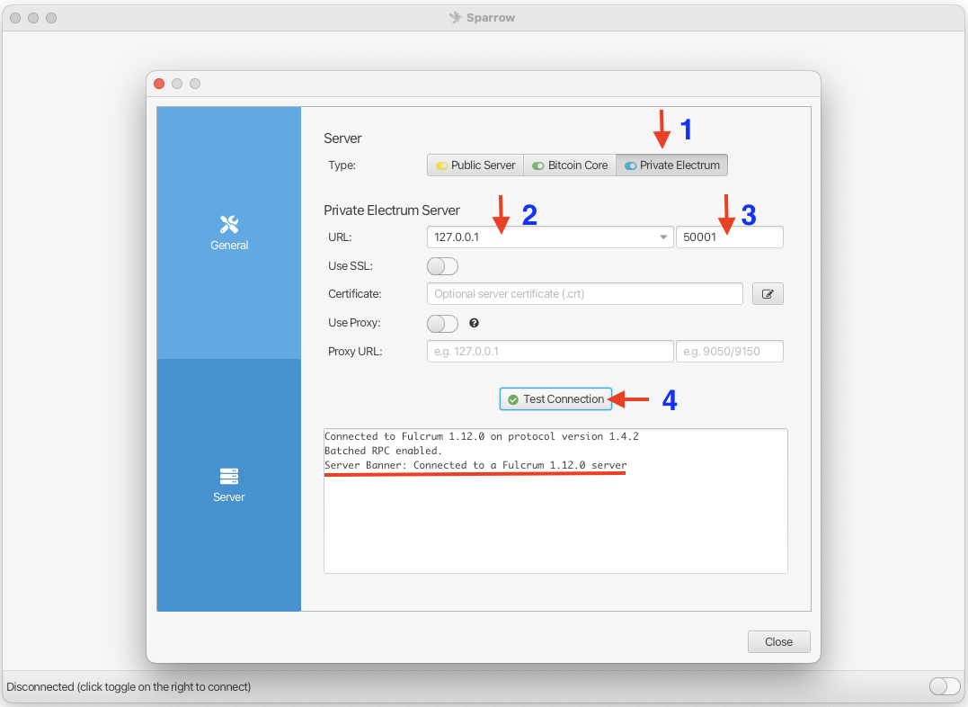
Task: Click the 'Private Electrum Server' heading
Action: (392, 210)
